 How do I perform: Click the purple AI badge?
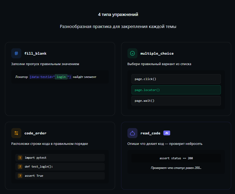(x=167, y=133)
